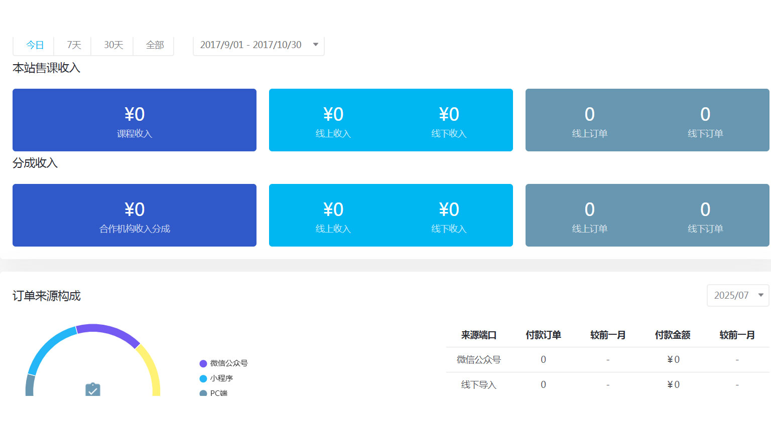The image size is (771, 433).
Task: Click the 付款金额 column header
Action: point(673,335)
